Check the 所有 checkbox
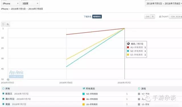Viewport: 182px width, 107px height. 3,89
